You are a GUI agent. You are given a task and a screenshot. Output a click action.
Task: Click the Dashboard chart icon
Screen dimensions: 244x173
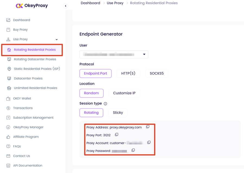click(x=8, y=20)
